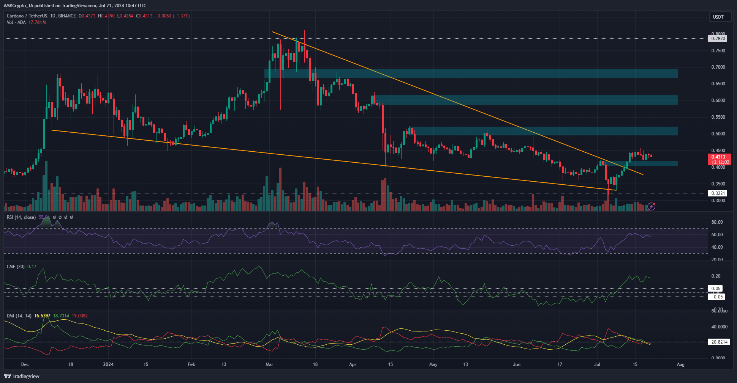
Task: Click the USDT currency button
Action: [720, 17]
